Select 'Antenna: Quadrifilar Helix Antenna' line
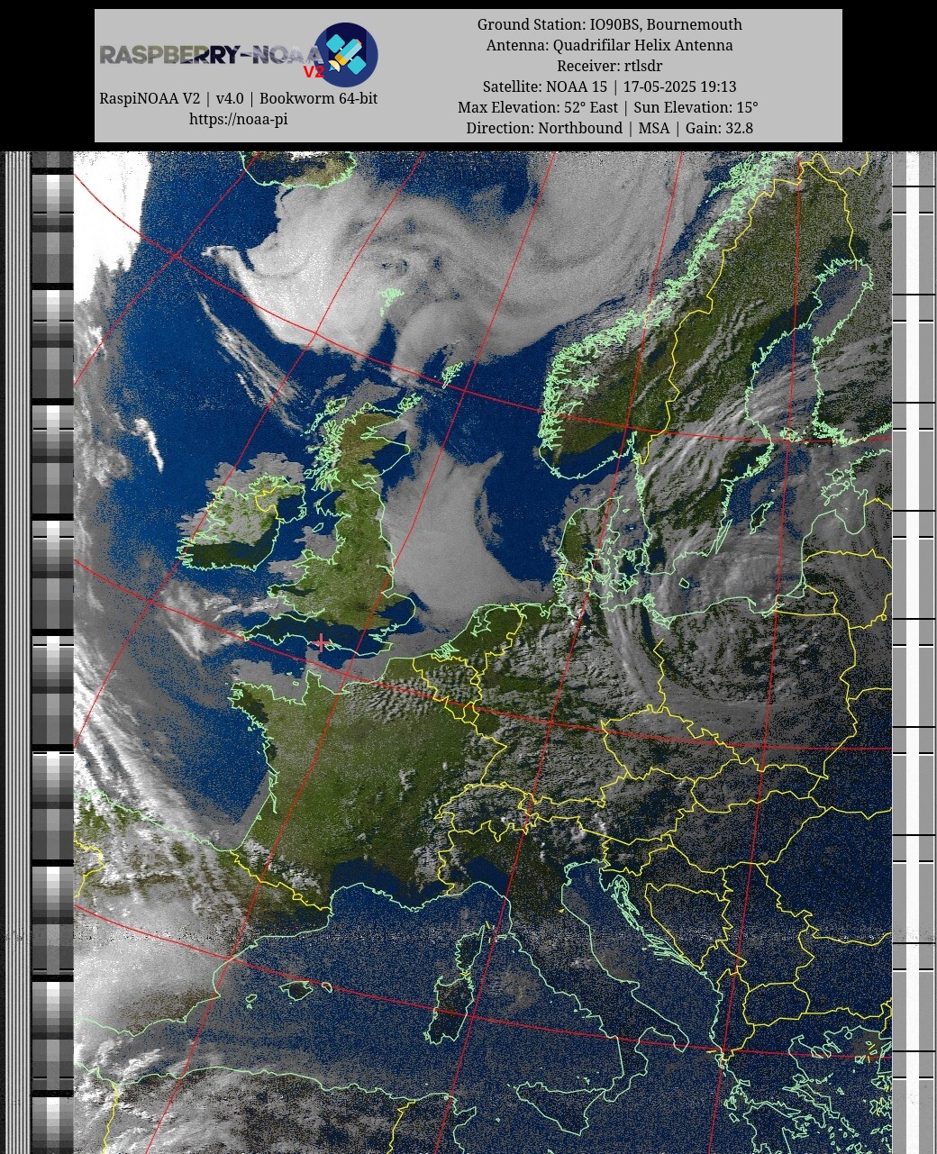 (609, 45)
